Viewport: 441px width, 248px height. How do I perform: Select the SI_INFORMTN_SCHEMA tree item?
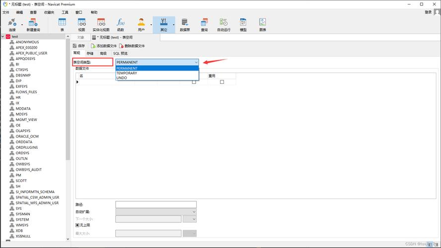click(35, 192)
